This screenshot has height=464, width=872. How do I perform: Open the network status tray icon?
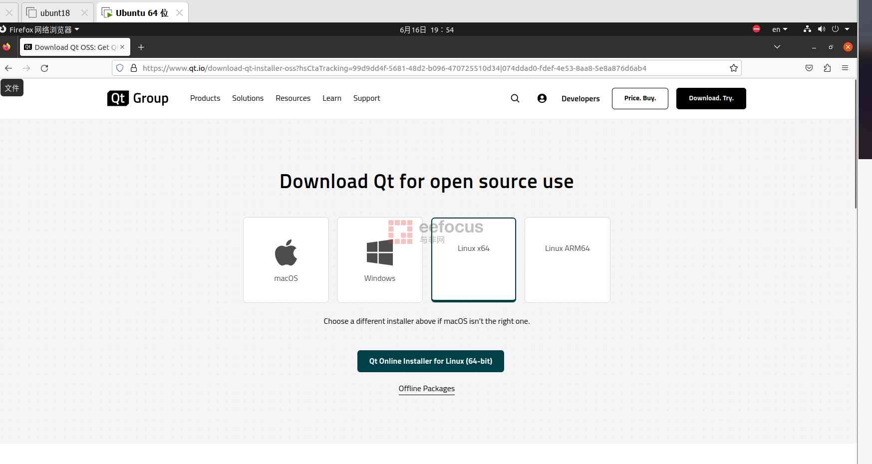coord(807,29)
